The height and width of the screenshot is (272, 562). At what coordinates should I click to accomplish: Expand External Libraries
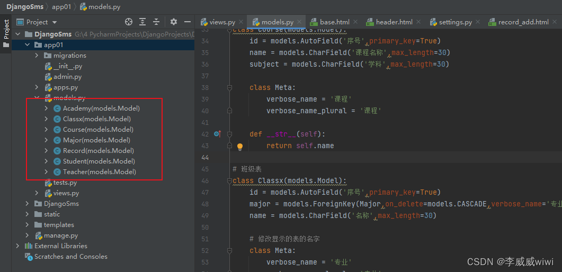[x=17, y=246]
